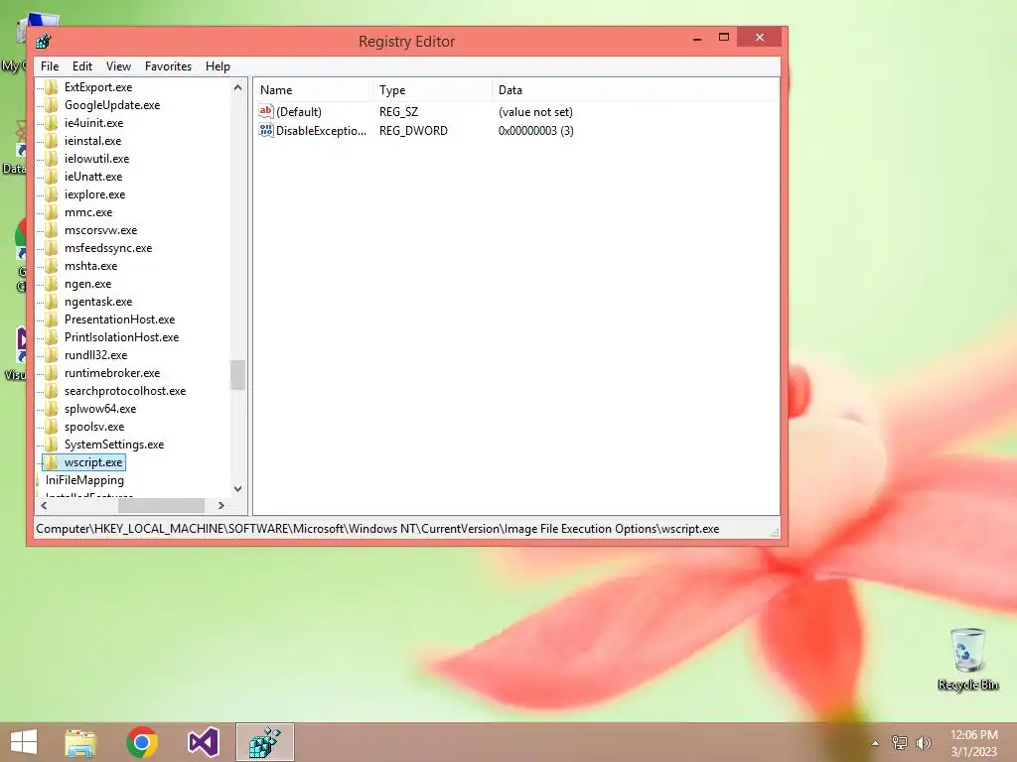Select the runtimebroker.exe key
The image size is (1017, 762).
coord(111,373)
